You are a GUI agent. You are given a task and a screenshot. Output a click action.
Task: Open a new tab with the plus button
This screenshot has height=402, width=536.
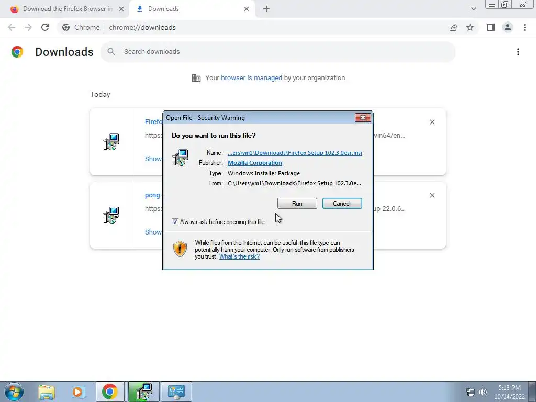pos(266,9)
